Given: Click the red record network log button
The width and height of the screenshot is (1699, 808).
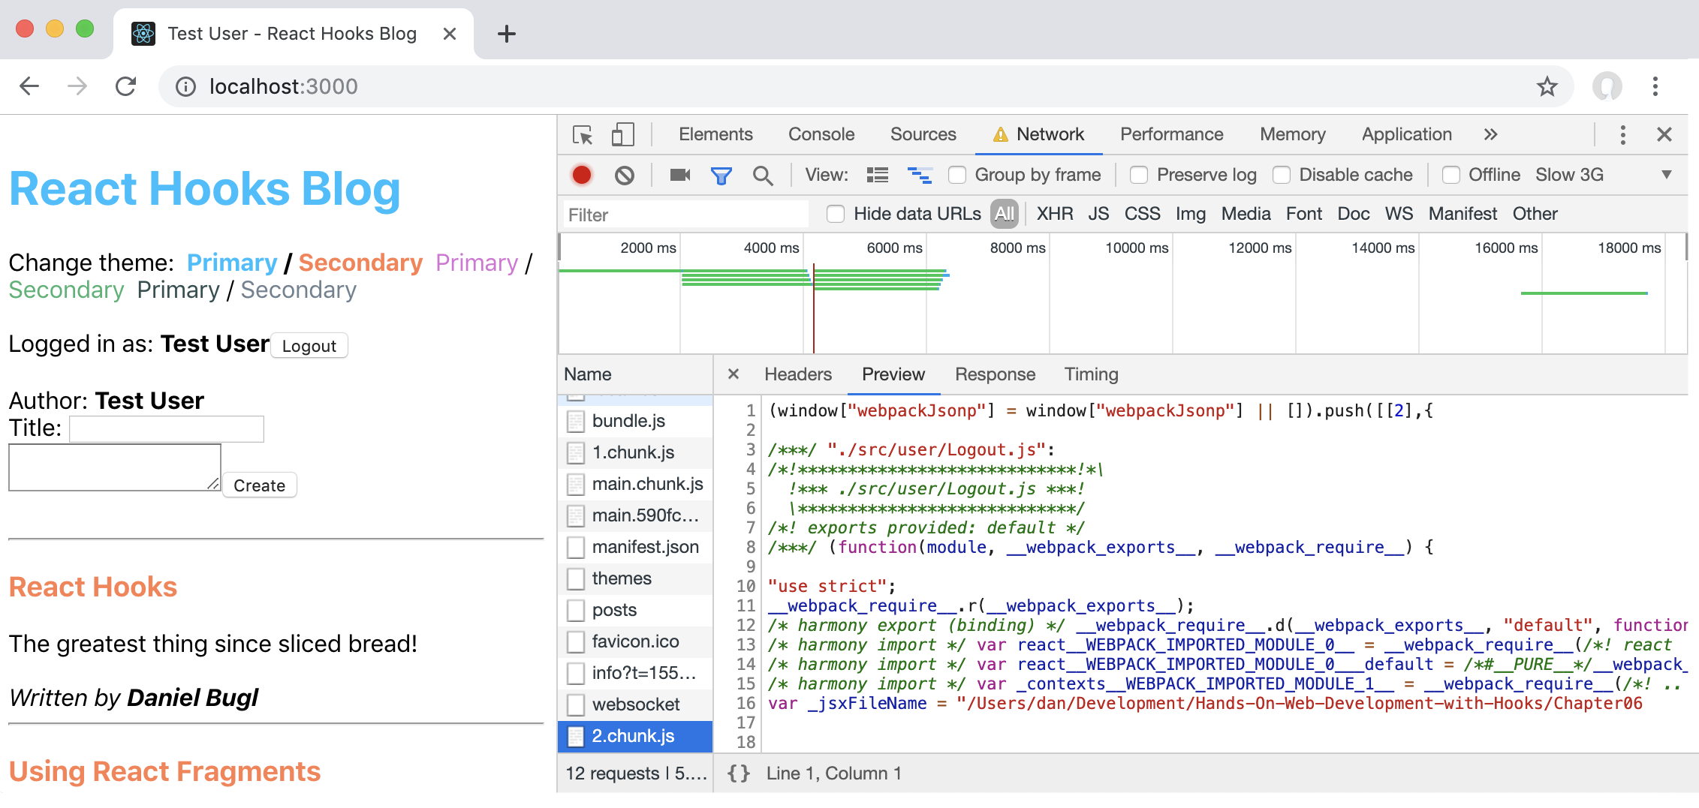Looking at the screenshot, I should (x=581, y=175).
